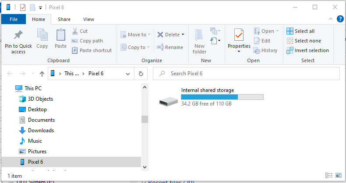Viewport: 346px width, 183px height.
Task: Click the 34.2 GB free text
Action: click(206, 104)
